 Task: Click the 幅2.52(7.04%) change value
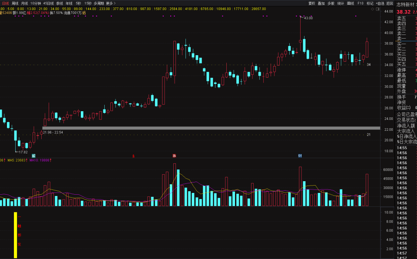(x=38, y=13)
